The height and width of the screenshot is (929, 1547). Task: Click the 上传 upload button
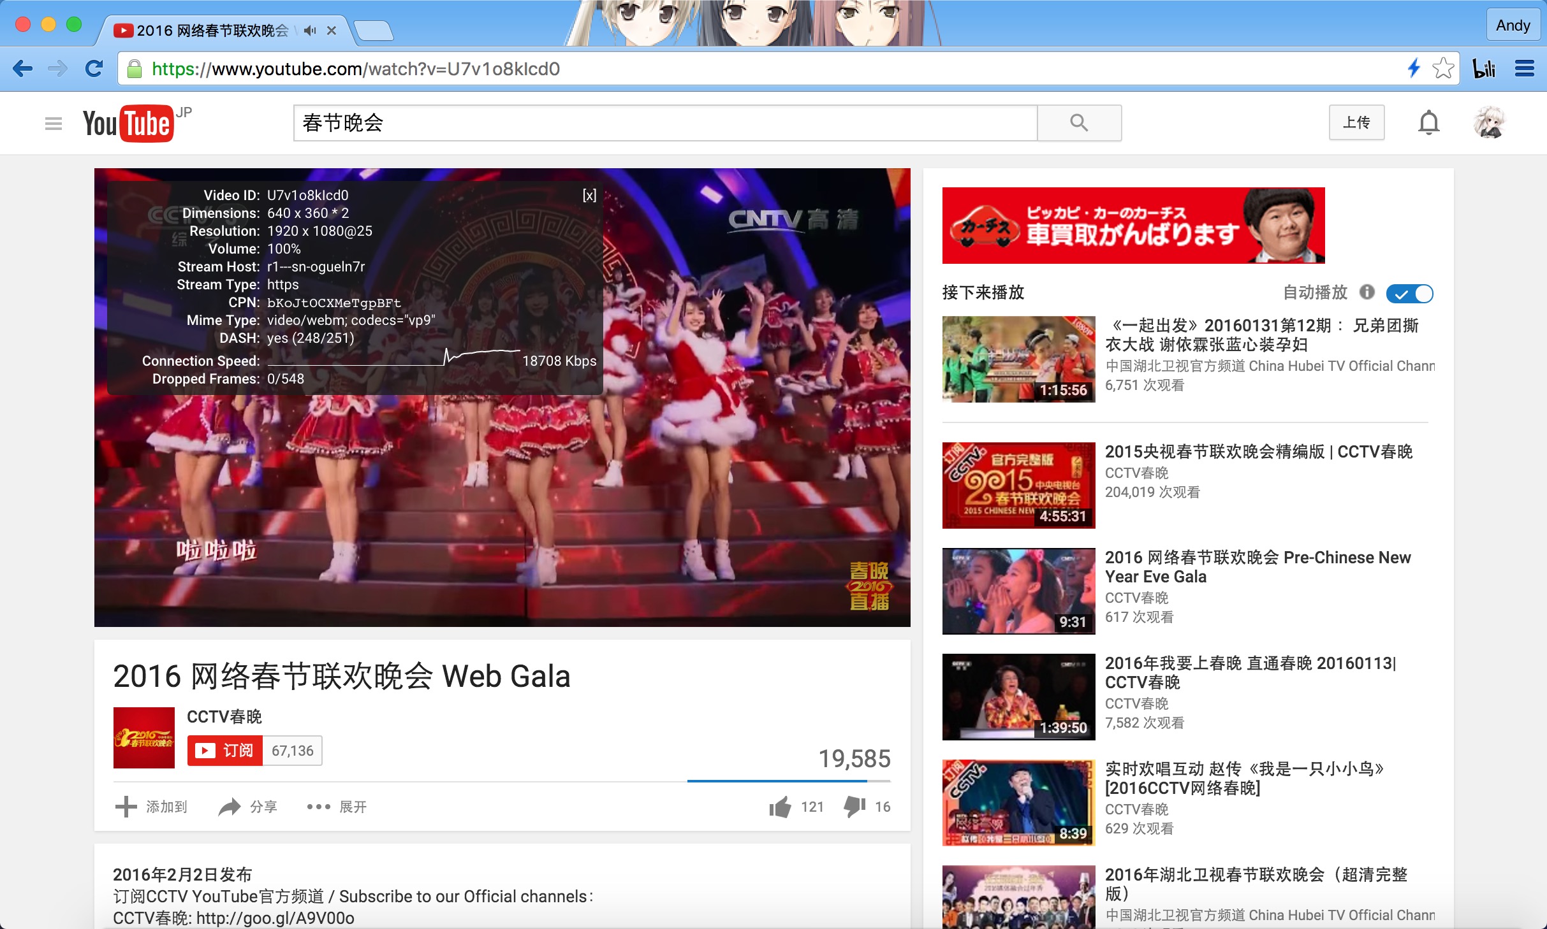(x=1356, y=122)
